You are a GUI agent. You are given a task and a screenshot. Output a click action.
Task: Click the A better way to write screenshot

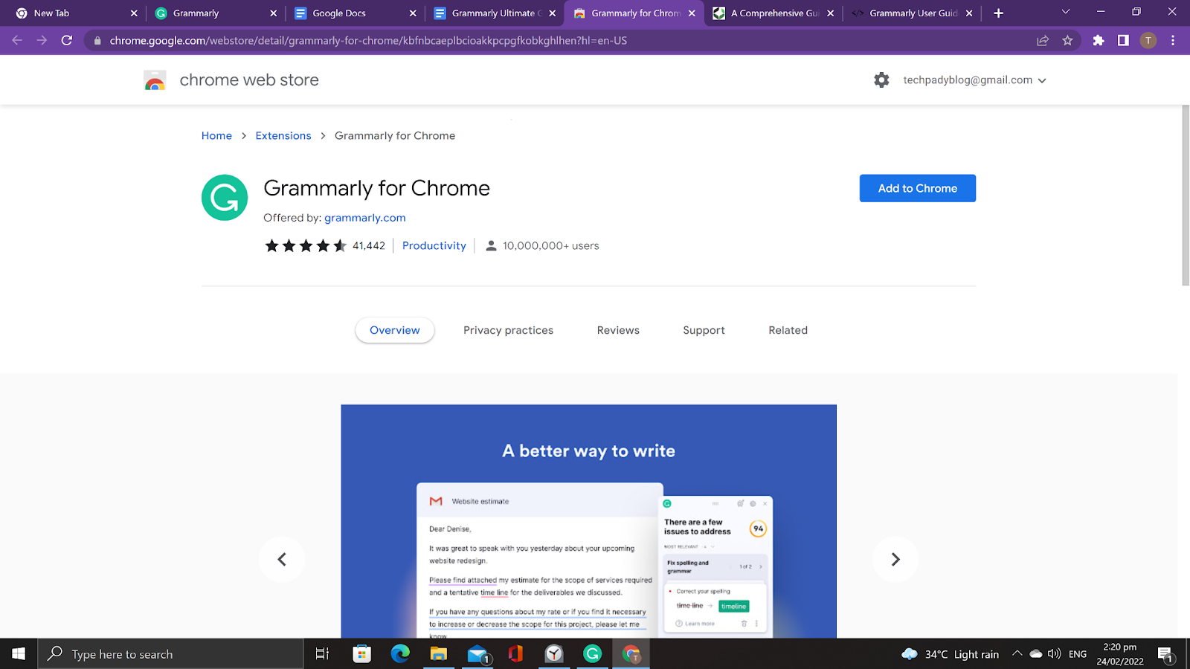pyautogui.click(x=588, y=521)
